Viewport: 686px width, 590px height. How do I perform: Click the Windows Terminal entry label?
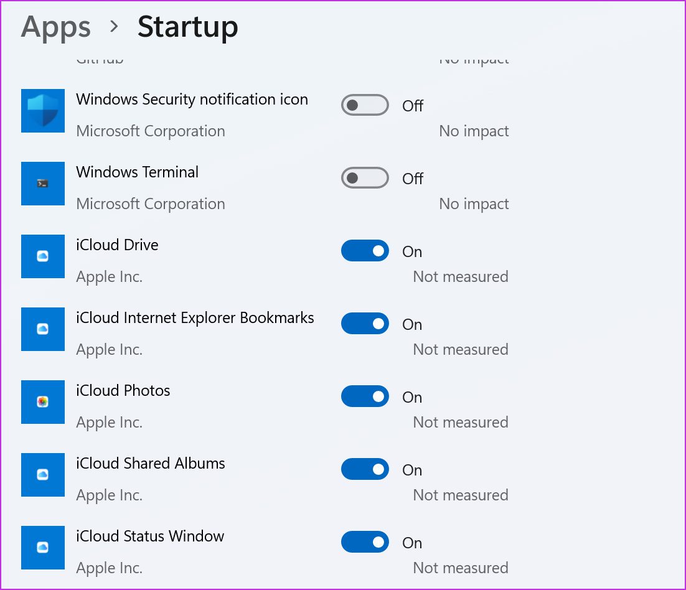tap(138, 172)
